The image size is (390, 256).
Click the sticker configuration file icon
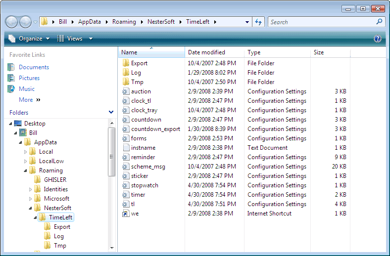(x=126, y=176)
